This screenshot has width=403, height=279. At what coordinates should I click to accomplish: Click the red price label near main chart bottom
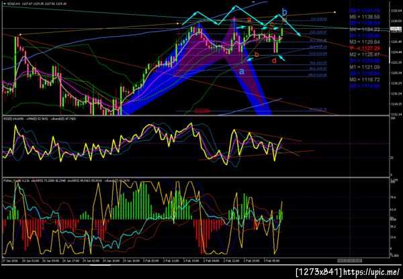pos(201,111)
